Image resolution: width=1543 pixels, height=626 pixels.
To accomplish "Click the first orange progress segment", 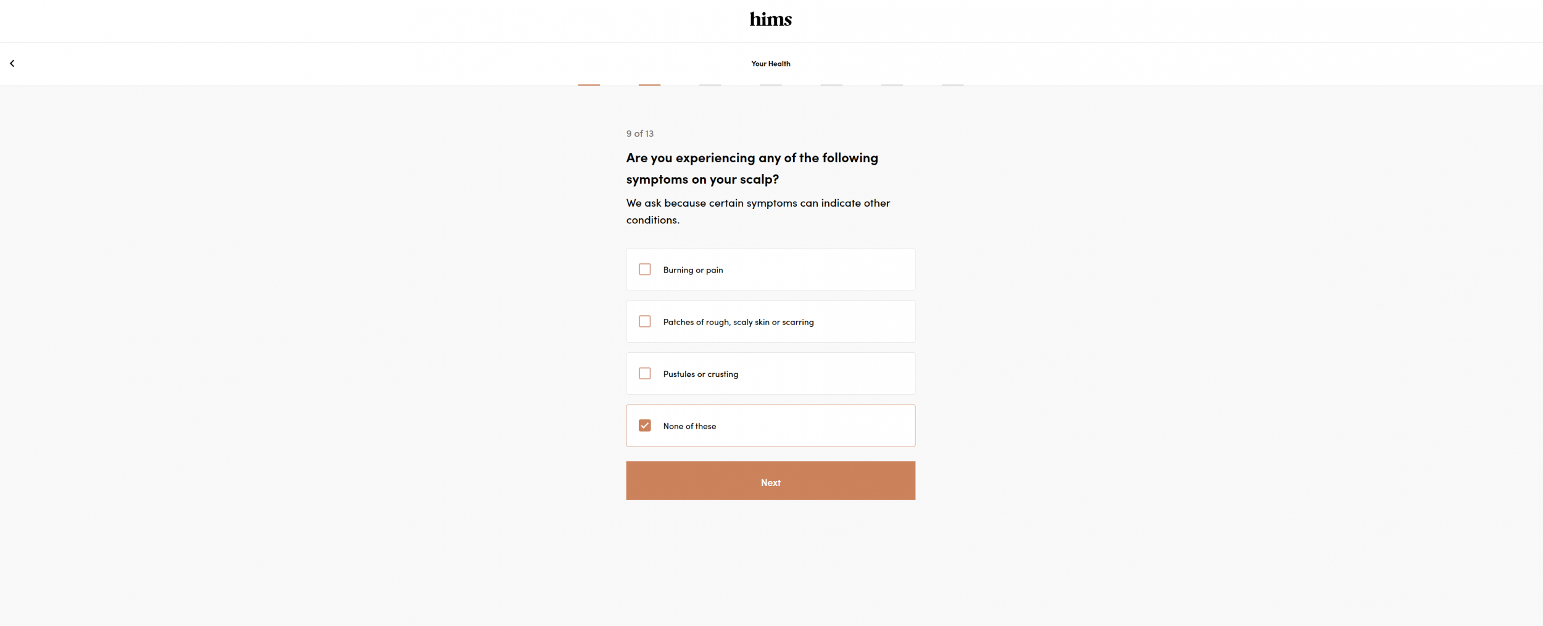I will tap(589, 84).
